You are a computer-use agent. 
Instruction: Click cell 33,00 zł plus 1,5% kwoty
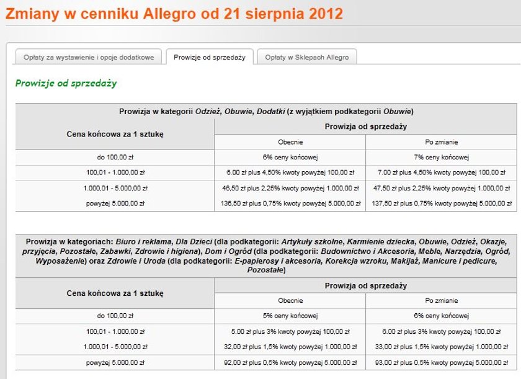(x=441, y=347)
